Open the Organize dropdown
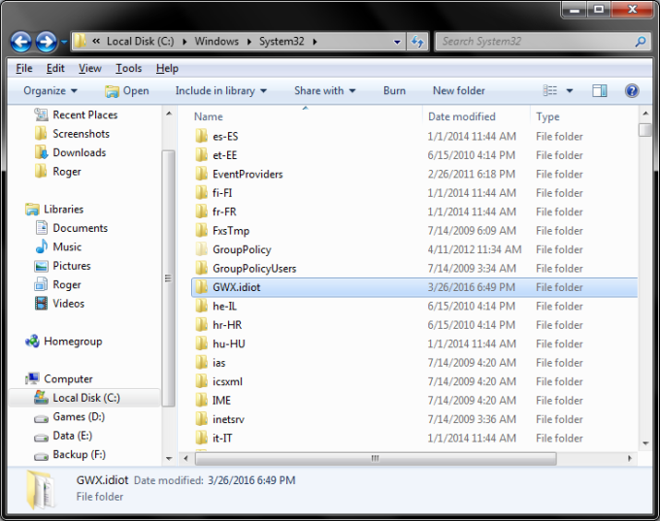Image resolution: width=660 pixels, height=521 pixels. pos(50,91)
